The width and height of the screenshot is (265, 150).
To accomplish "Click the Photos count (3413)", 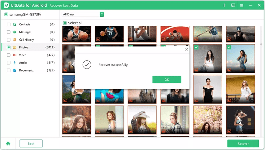I will [x=50, y=47].
